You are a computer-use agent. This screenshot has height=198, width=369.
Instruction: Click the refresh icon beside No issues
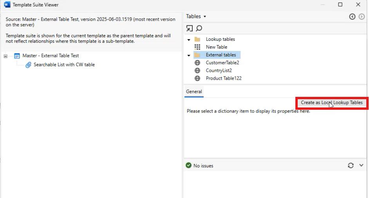(x=351, y=165)
